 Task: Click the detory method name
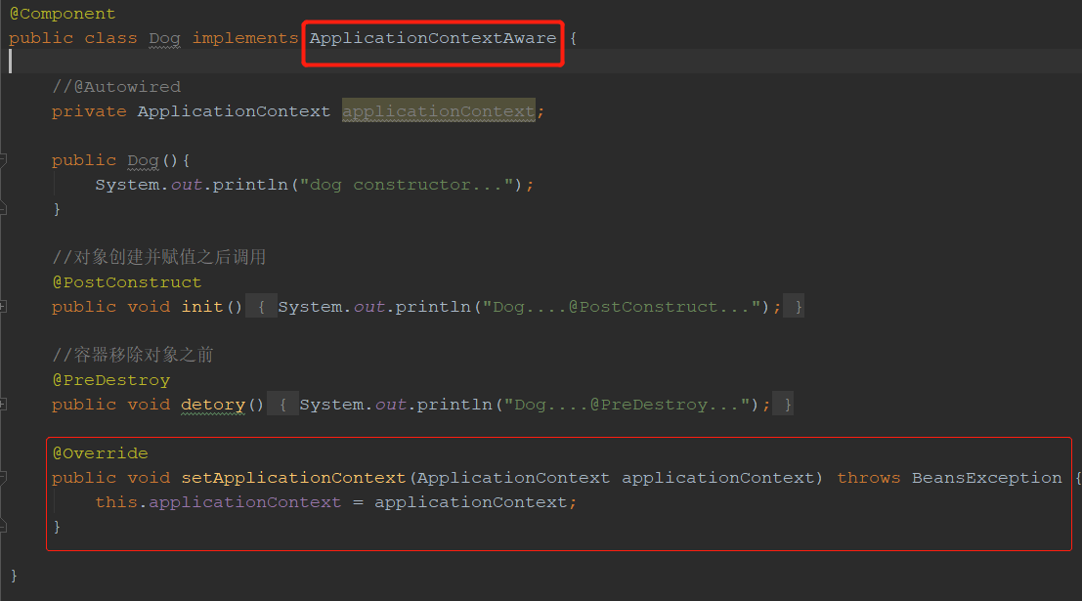pyautogui.click(x=213, y=405)
